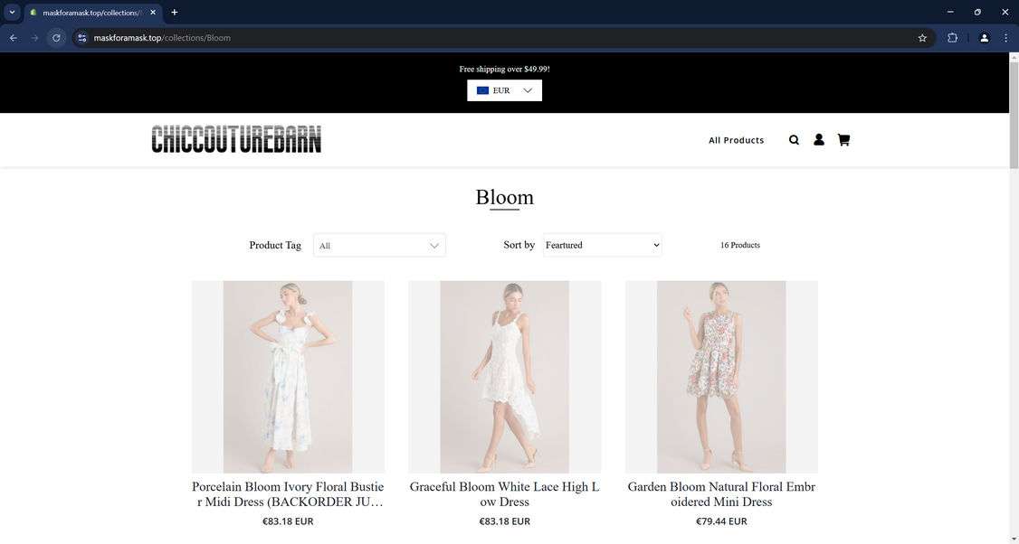Click the Free shipping over $49.99 banner text

pyautogui.click(x=504, y=69)
